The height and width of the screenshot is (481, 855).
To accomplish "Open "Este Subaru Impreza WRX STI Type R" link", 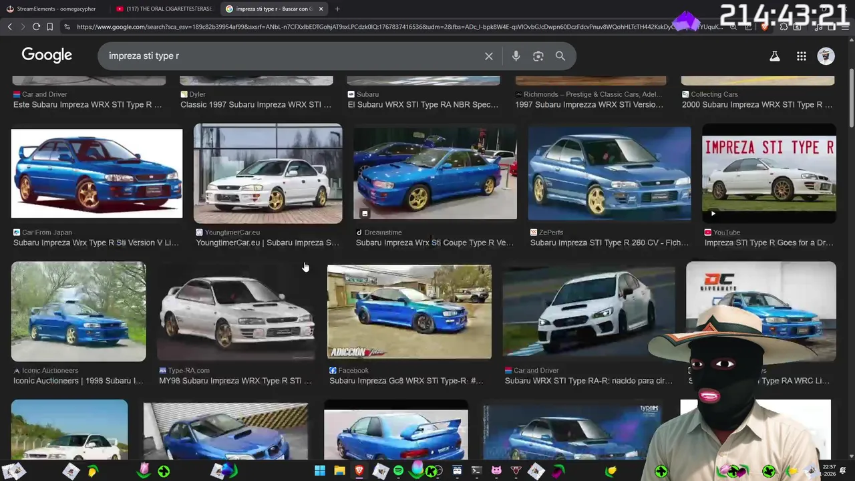I will pos(88,105).
